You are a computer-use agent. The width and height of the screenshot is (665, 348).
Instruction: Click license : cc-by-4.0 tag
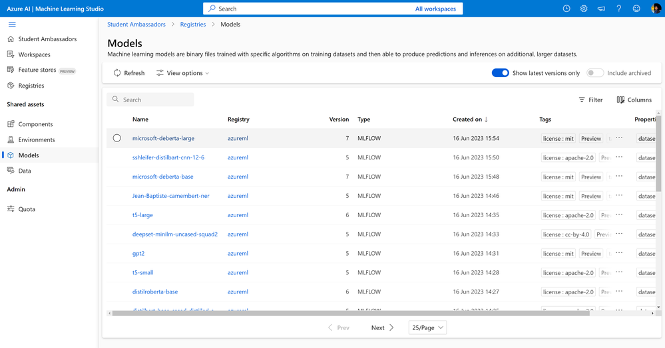(566, 234)
